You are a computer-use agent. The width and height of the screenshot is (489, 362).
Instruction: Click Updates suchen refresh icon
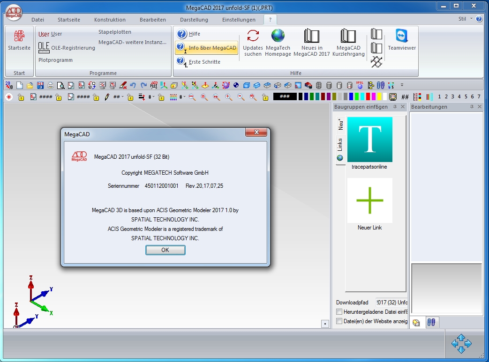coord(253,42)
